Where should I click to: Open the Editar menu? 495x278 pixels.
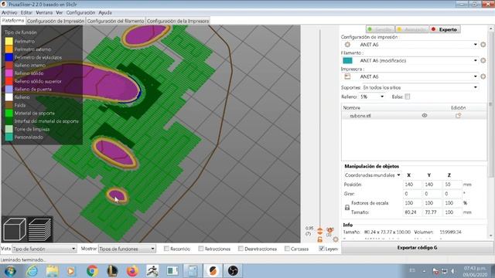point(26,12)
